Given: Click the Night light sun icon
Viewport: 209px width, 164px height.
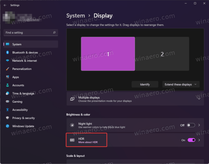Looking at the screenshot, I should click(x=72, y=125).
